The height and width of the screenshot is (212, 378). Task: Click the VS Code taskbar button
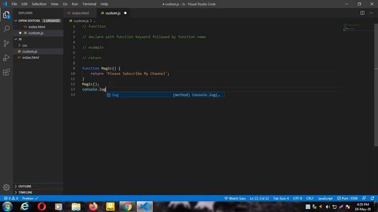(x=145, y=207)
